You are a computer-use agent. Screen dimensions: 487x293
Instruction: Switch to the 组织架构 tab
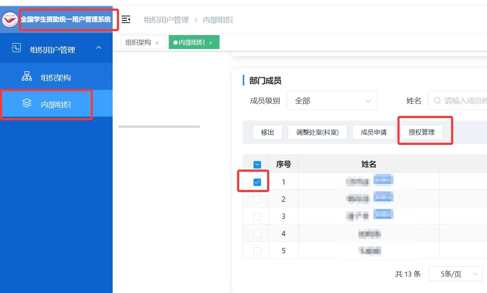pyautogui.click(x=138, y=43)
